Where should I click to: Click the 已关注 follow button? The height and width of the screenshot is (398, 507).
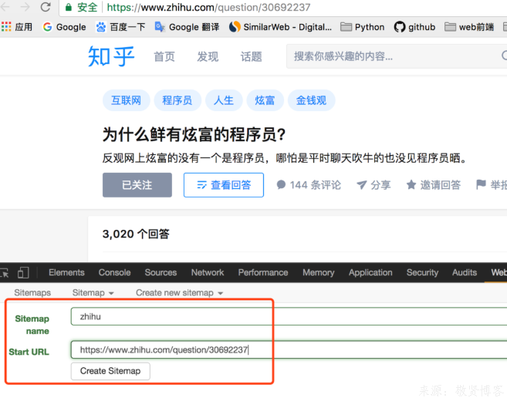pyautogui.click(x=137, y=185)
